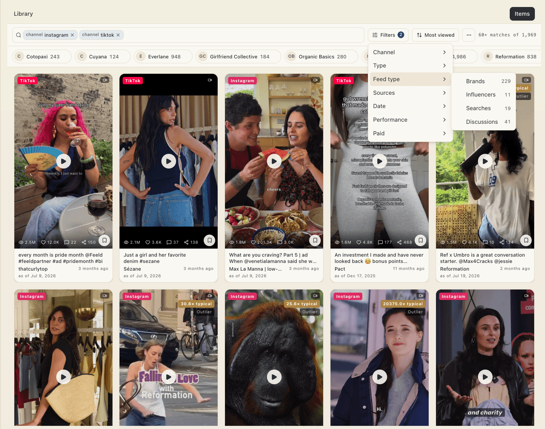Select Brands feed type

click(484, 81)
